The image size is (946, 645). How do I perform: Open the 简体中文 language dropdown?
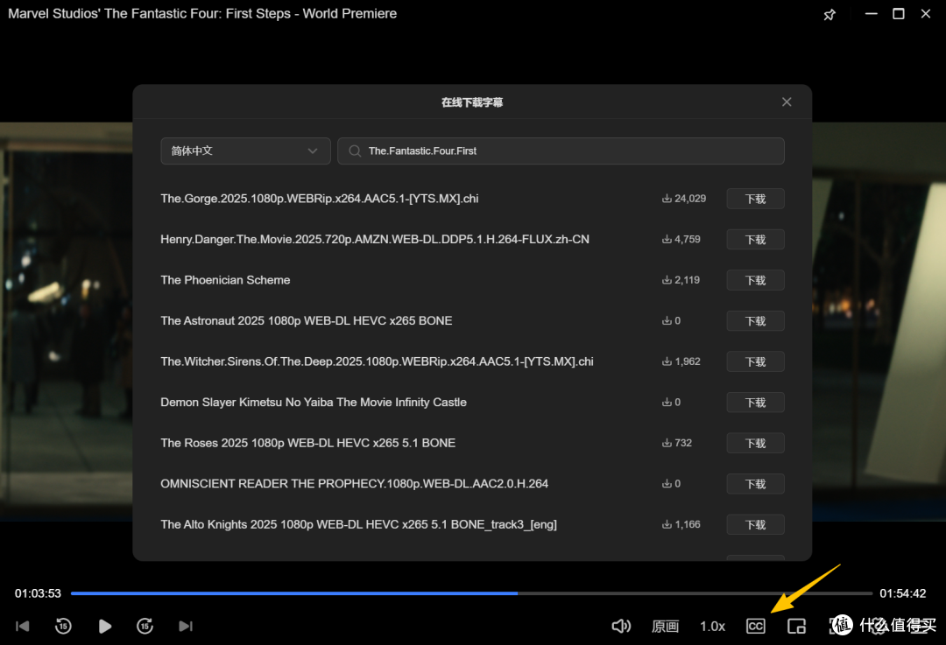click(x=245, y=151)
